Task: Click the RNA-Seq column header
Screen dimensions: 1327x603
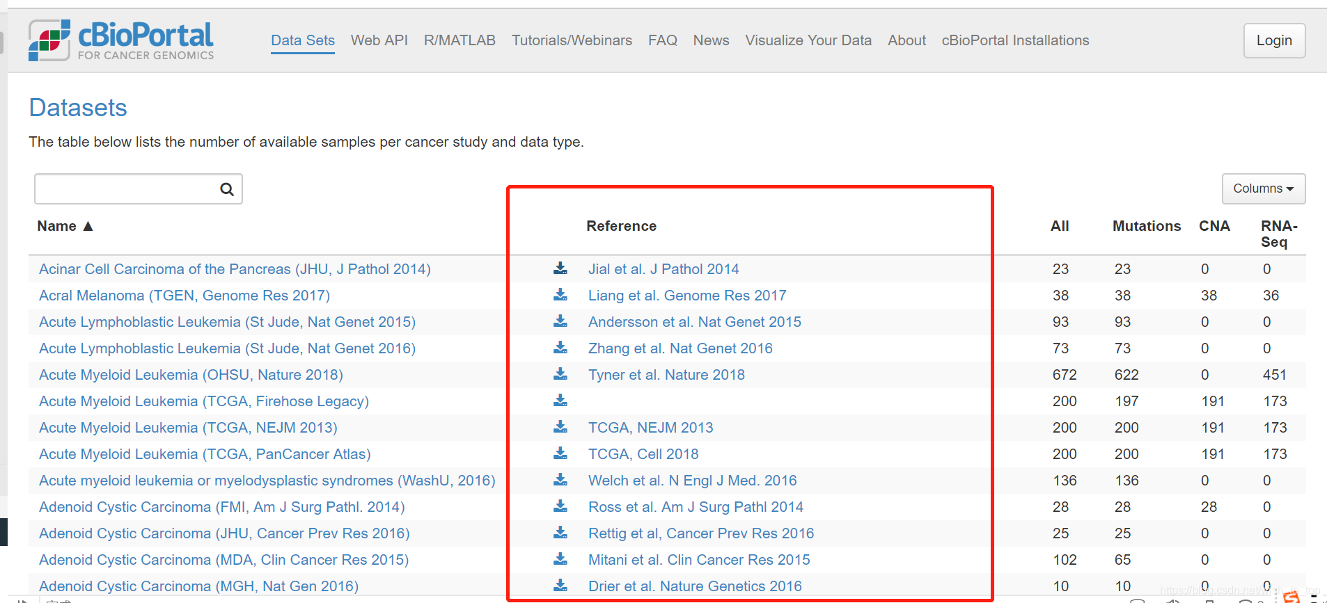Action: tap(1280, 234)
